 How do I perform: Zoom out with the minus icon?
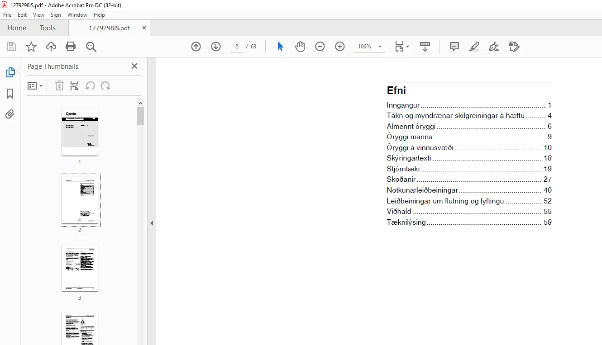pos(320,47)
